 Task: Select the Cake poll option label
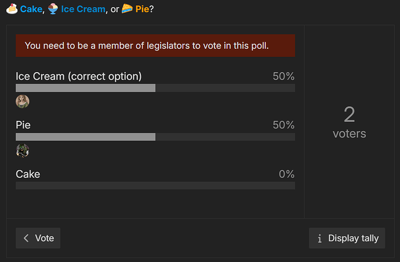tap(28, 174)
